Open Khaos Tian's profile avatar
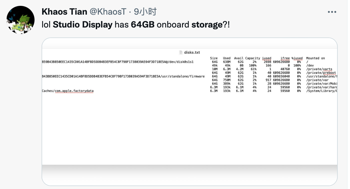This screenshot has height=189, width=350. click(20, 19)
